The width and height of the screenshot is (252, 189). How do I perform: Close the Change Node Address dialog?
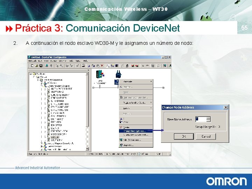coord(226,107)
